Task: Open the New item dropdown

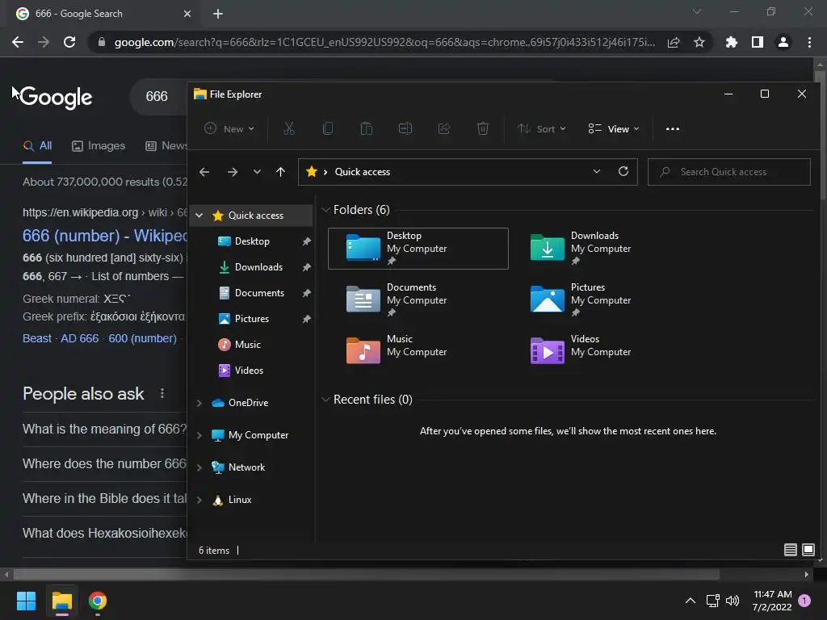Action: click(x=230, y=128)
